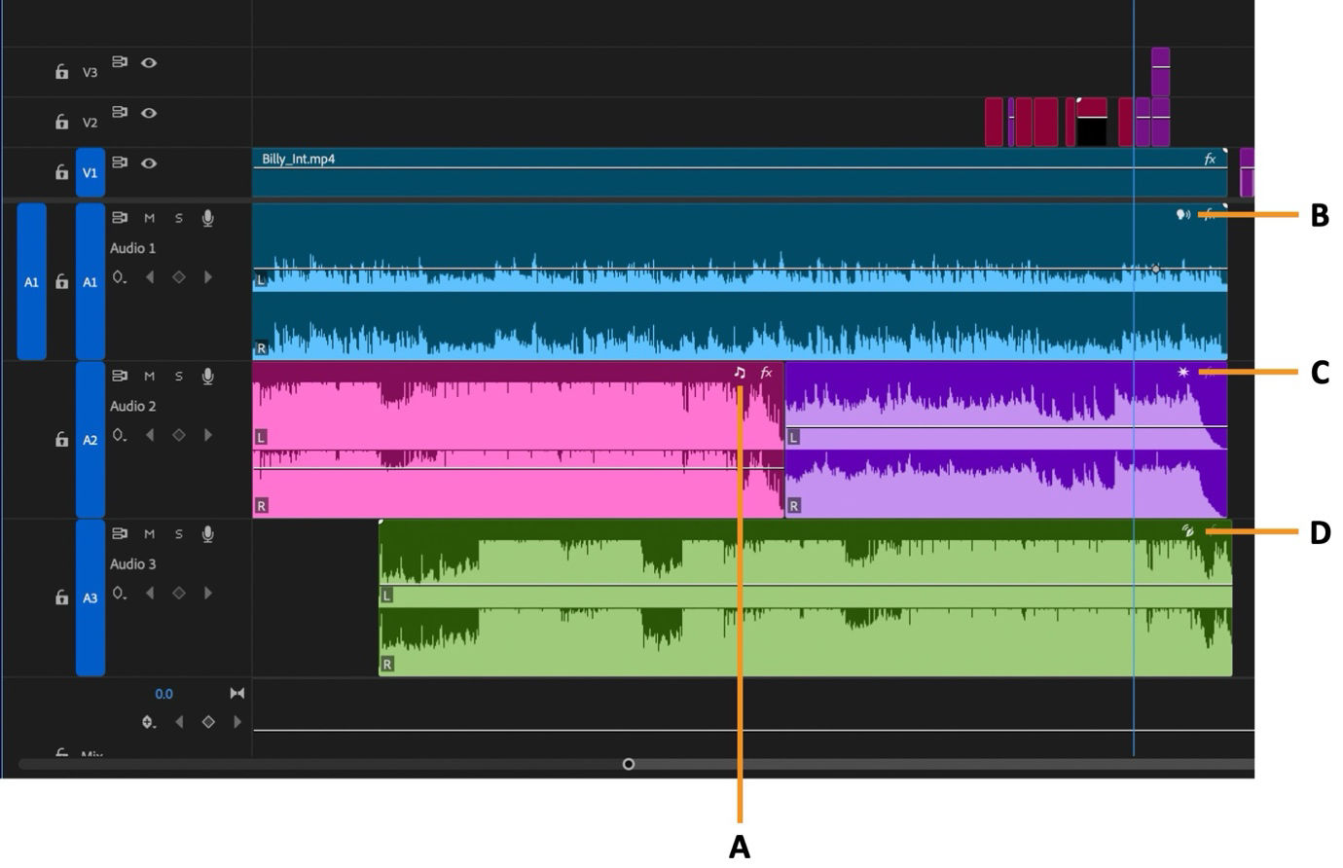Click the fx badge on the Billy_Int.mp4 video clip
The width and height of the screenshot is (1343, 868).
tap(1210, 157)
